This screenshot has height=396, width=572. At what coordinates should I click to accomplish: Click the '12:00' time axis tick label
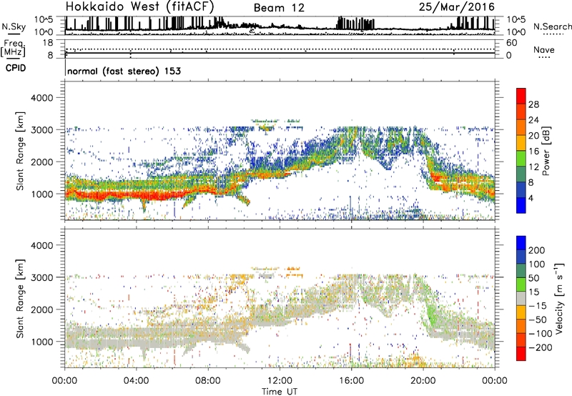pyautogui.click(x=280, y=380)
